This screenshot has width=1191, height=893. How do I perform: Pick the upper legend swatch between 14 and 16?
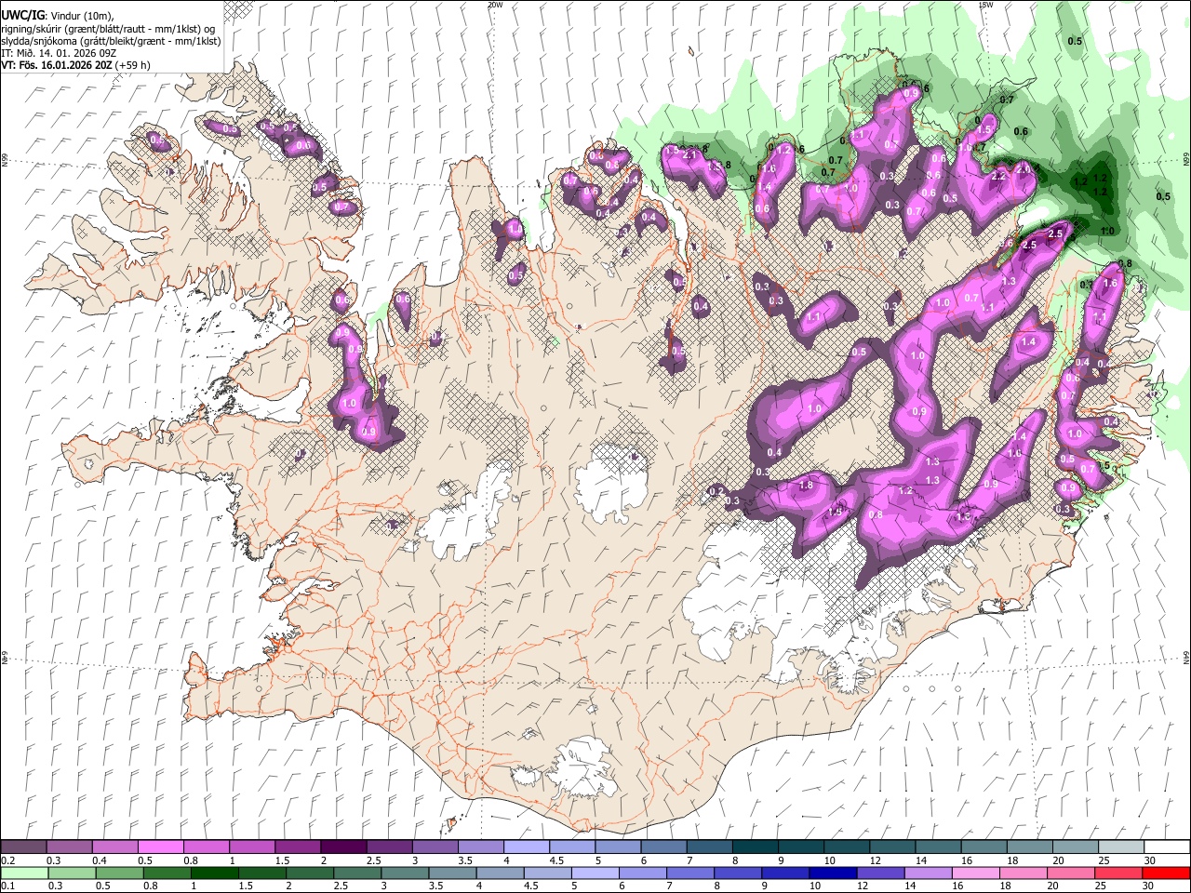pyautogui.click(x=938, y=847)
